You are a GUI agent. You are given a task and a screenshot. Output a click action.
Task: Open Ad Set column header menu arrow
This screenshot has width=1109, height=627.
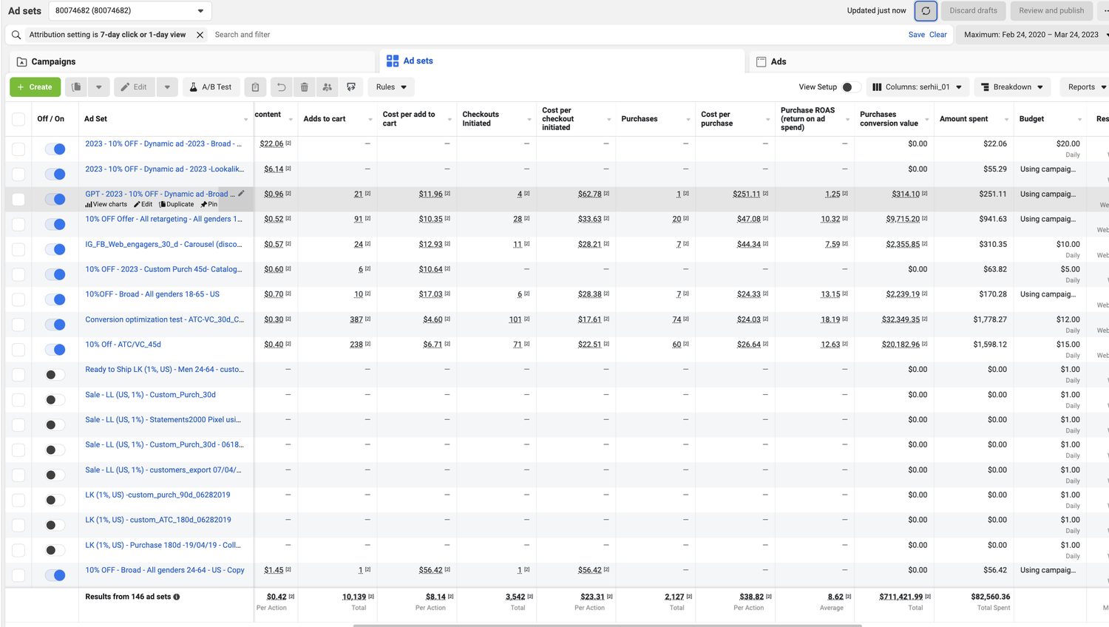pyautogui.click(x=245, y=120)
